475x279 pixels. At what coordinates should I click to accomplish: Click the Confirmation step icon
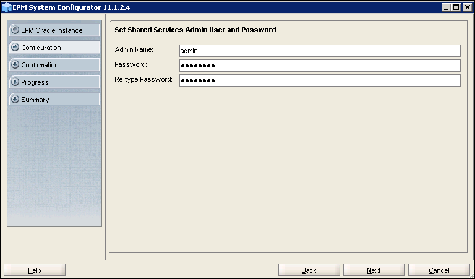(x=15, y=65)
